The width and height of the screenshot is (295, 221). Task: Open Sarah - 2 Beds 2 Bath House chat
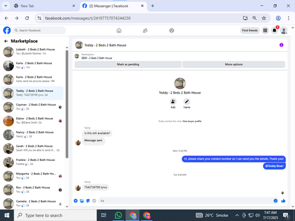[32, 149]
